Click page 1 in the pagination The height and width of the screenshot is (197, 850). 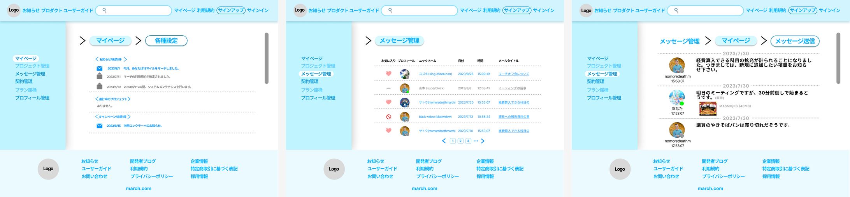(x=453, y=141)
